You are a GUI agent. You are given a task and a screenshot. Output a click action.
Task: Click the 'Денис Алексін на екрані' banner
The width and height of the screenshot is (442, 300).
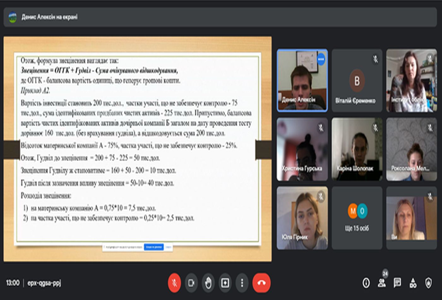tap(50, 17)
